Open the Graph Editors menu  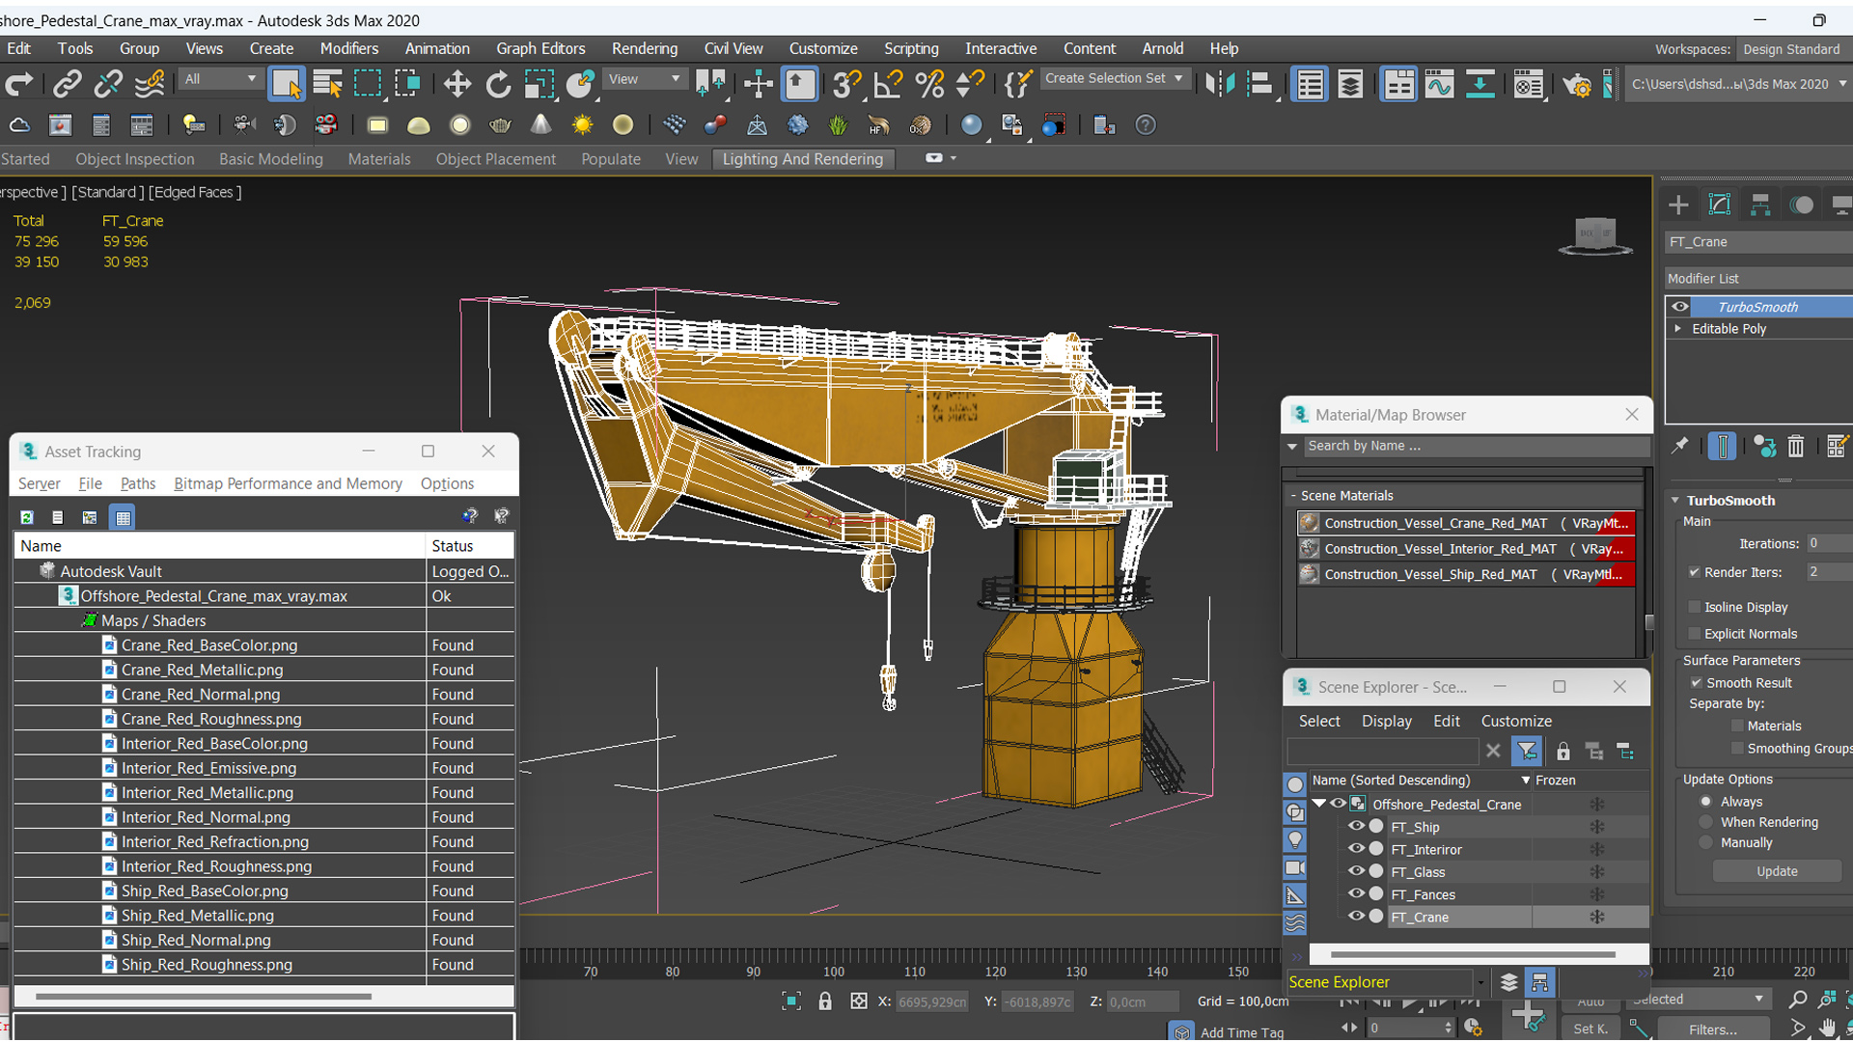pyautogui.click(x=540, y=48)
